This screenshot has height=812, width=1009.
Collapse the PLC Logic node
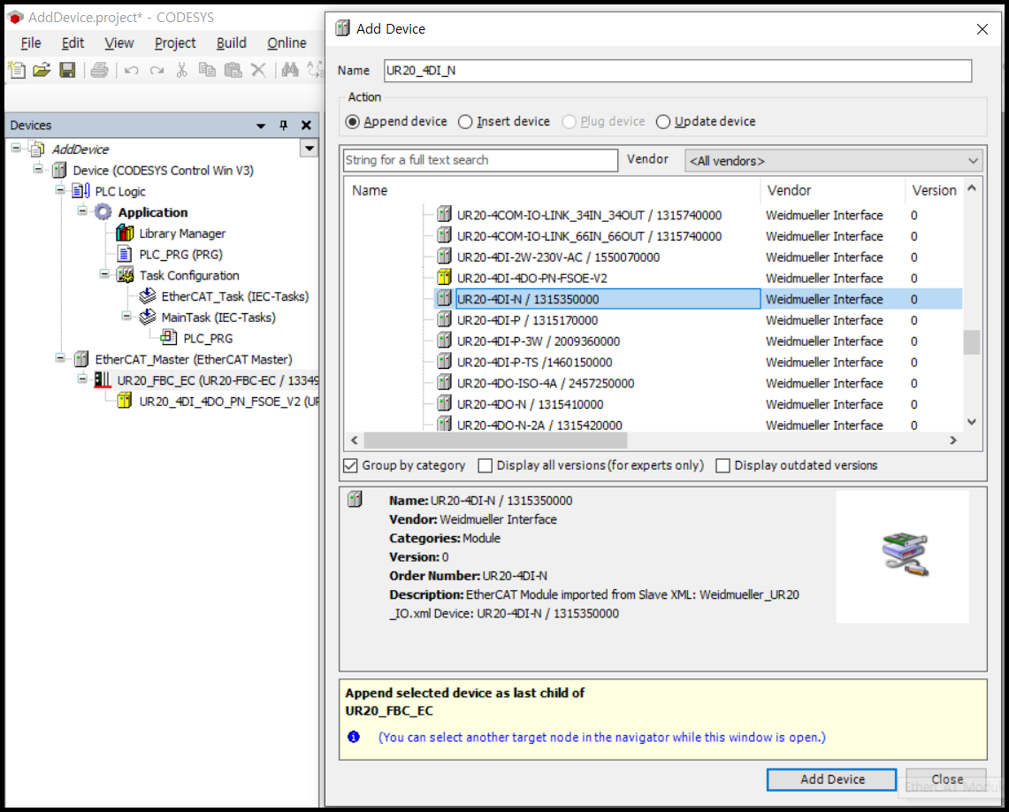(x=60, y=190)
